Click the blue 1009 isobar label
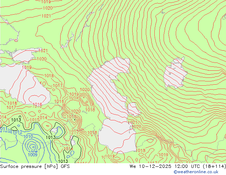This screenshot has height=175, width=226. click(x=32, y=155)
